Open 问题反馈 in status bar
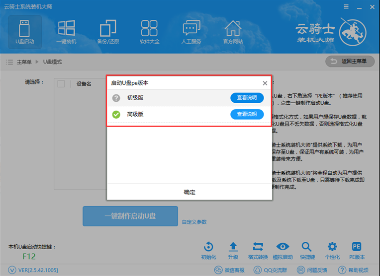This screenshot has width=380, height=276. (312, 270)
